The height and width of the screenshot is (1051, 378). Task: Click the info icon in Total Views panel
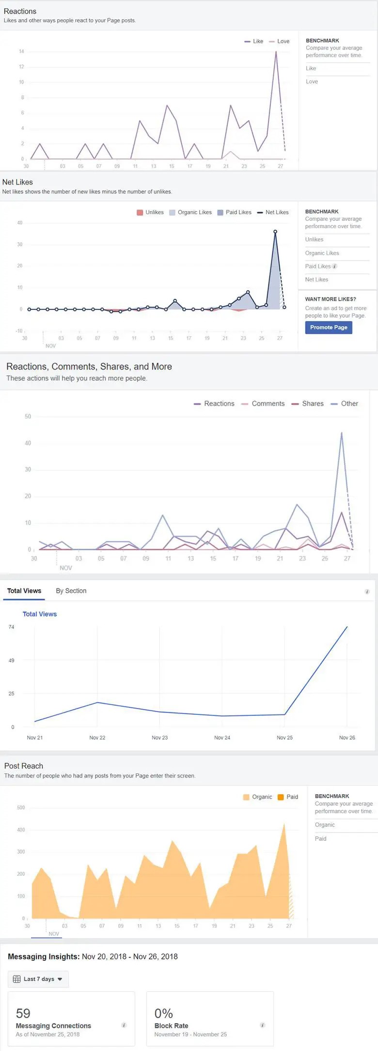tap(367, 591)
